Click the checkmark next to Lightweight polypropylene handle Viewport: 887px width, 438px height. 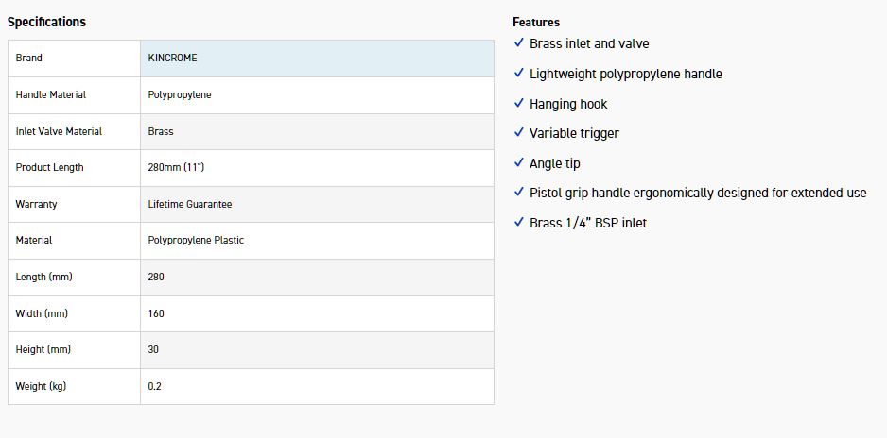coord(518,74)
